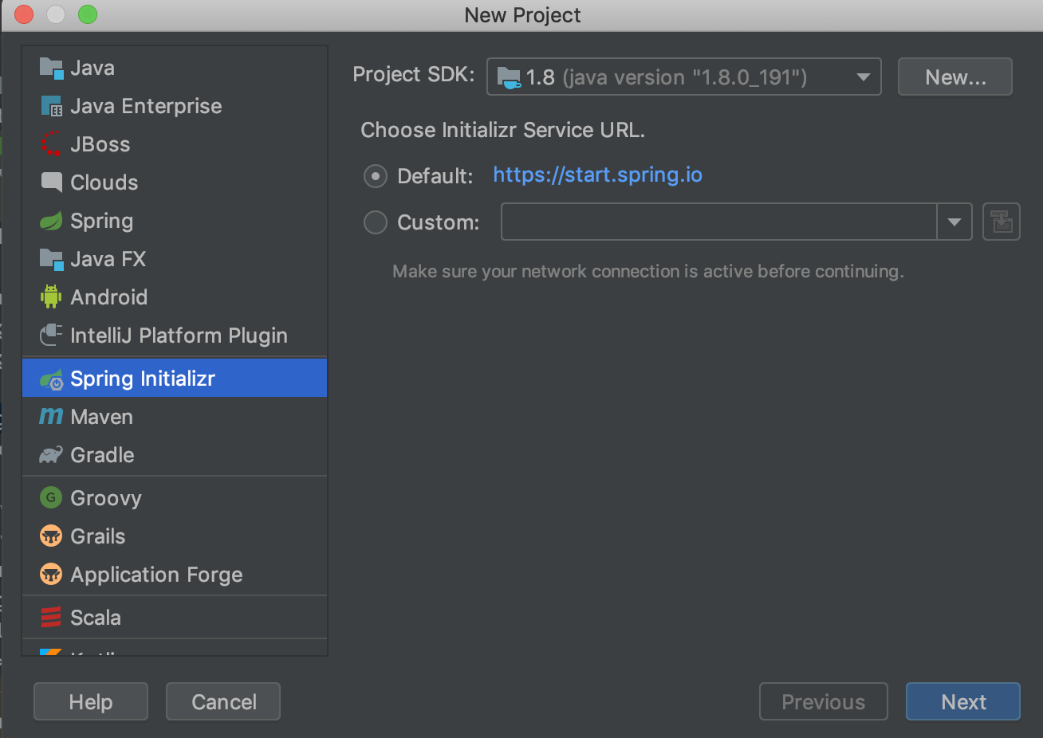Screen dimensions: 1043x738
Task: Click the green Groovy icon
Action: pos(51,498)
